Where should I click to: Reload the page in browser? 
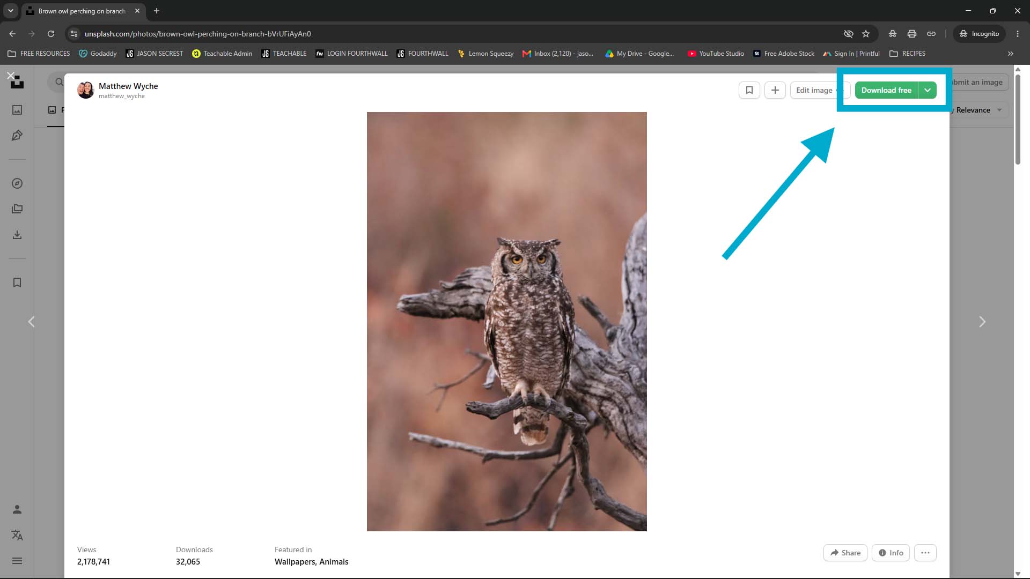pos(51,34)
